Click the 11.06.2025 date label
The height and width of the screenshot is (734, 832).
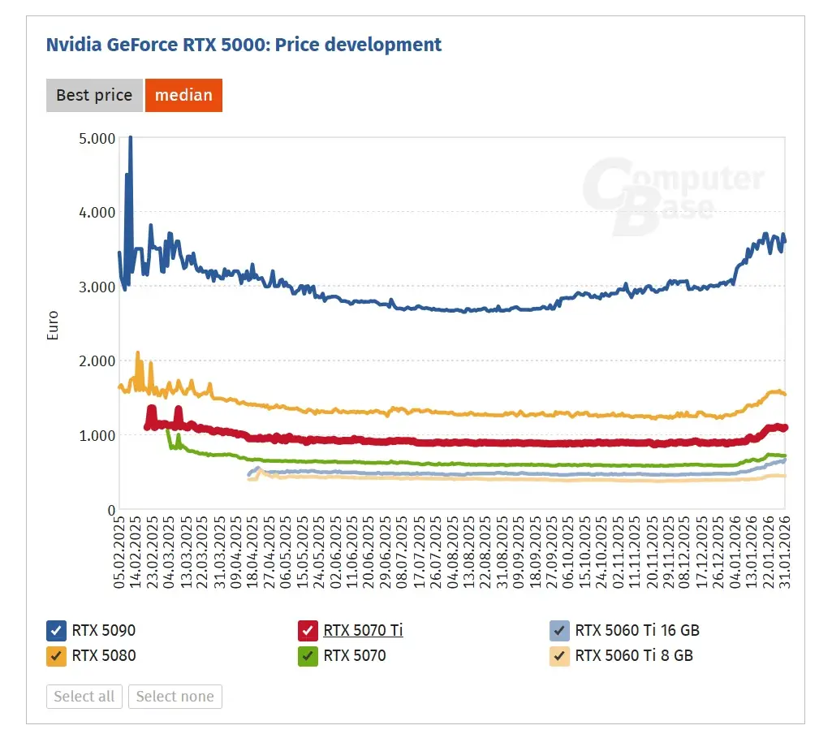click(351, 552)
